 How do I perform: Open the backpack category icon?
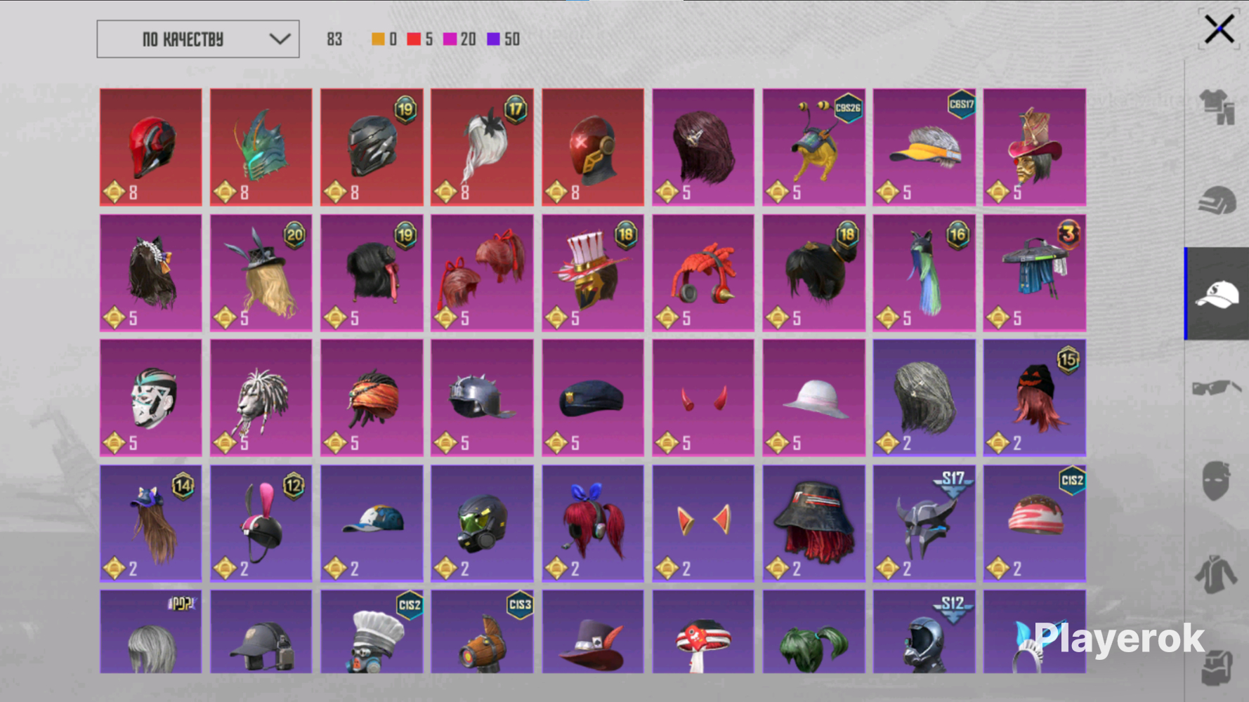(1217, 667)
